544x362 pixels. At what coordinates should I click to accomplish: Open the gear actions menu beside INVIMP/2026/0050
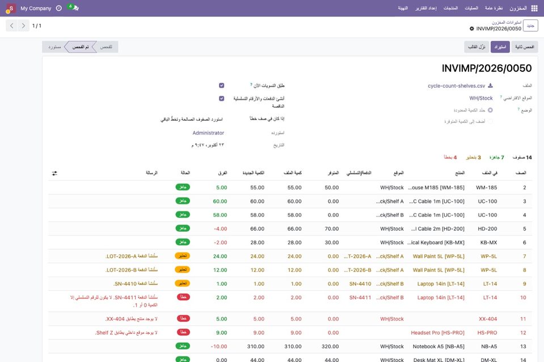(x=471, y=29)
